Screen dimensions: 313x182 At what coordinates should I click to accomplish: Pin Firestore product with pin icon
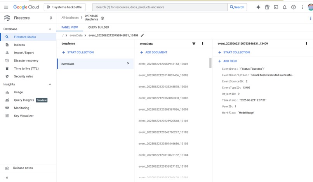pyautogui.click(x=51, y=18)
